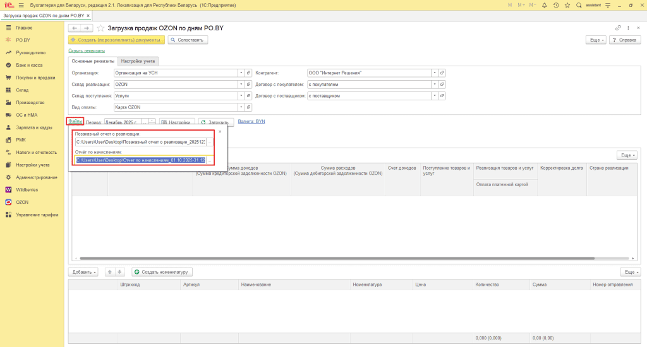Open top Еще menu next to Справка

pyautogui.click(x=596, y=40)
